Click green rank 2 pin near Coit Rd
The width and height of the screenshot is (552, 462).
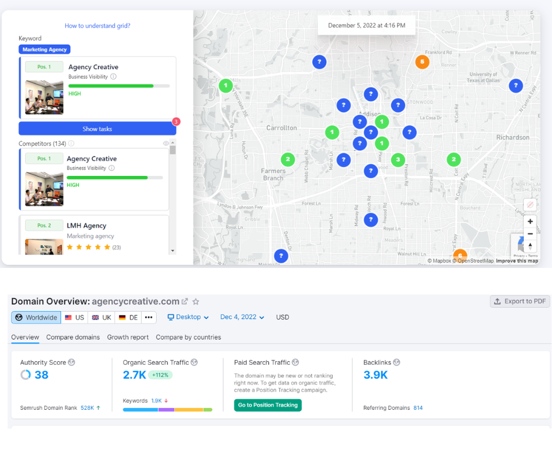(x=454, y=159)
